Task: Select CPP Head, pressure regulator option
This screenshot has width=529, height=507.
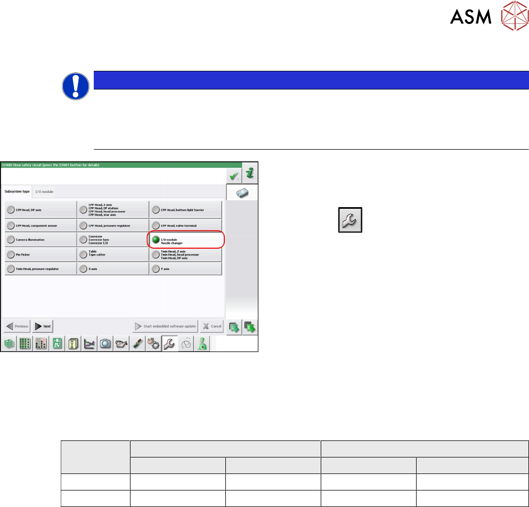Action: coord(113,225)
